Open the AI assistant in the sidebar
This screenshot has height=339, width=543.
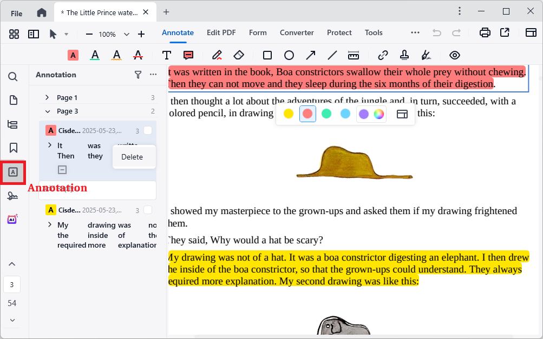(x=12, y=218)
